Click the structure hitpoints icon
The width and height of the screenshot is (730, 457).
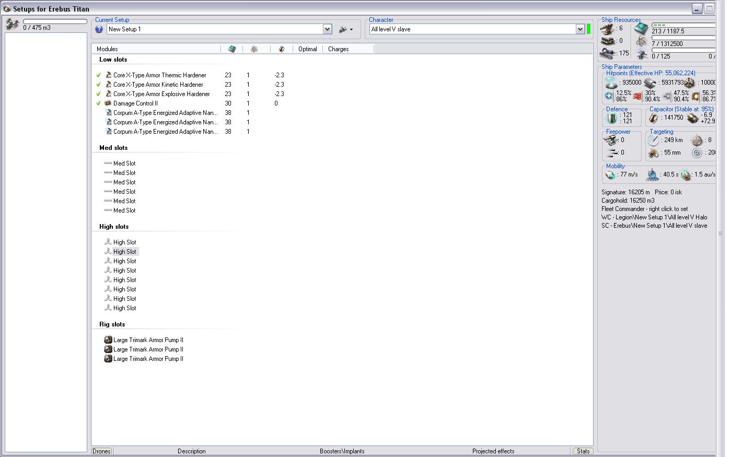coord(690,83)
